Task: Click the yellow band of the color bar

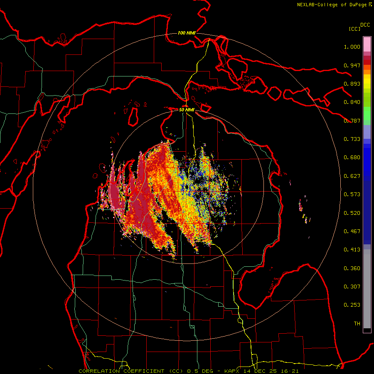Action: click(367, 81)
